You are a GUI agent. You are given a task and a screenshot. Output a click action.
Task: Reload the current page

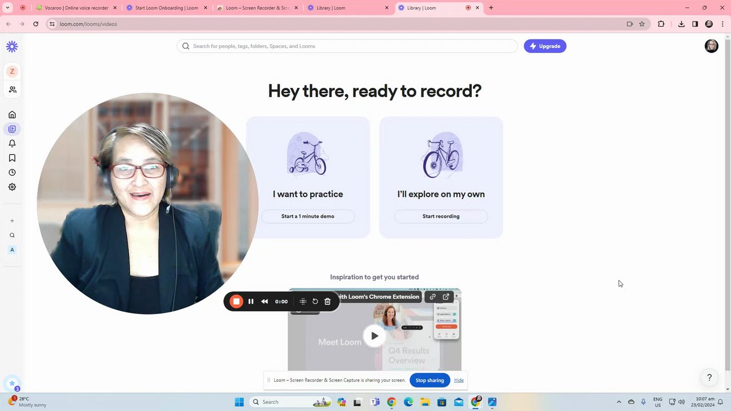point(35,24)
